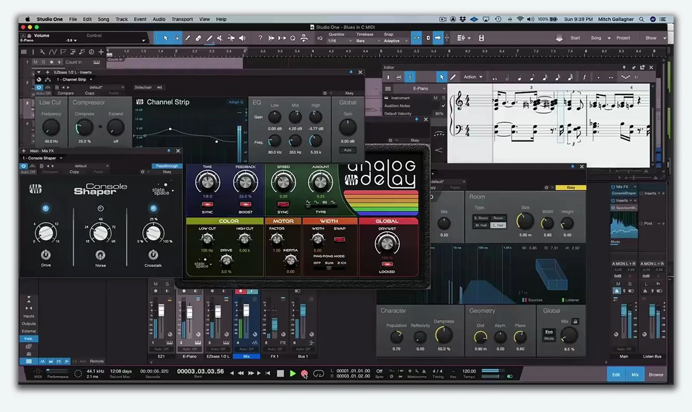Click the Edit button at bottom right

(x=616, y=375)
